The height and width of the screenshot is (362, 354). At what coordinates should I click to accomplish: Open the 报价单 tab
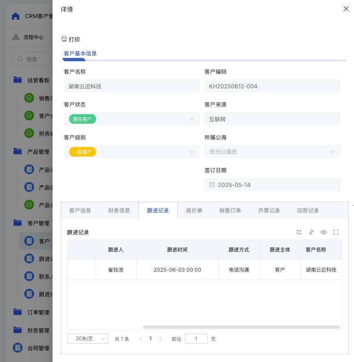(194, 210)
